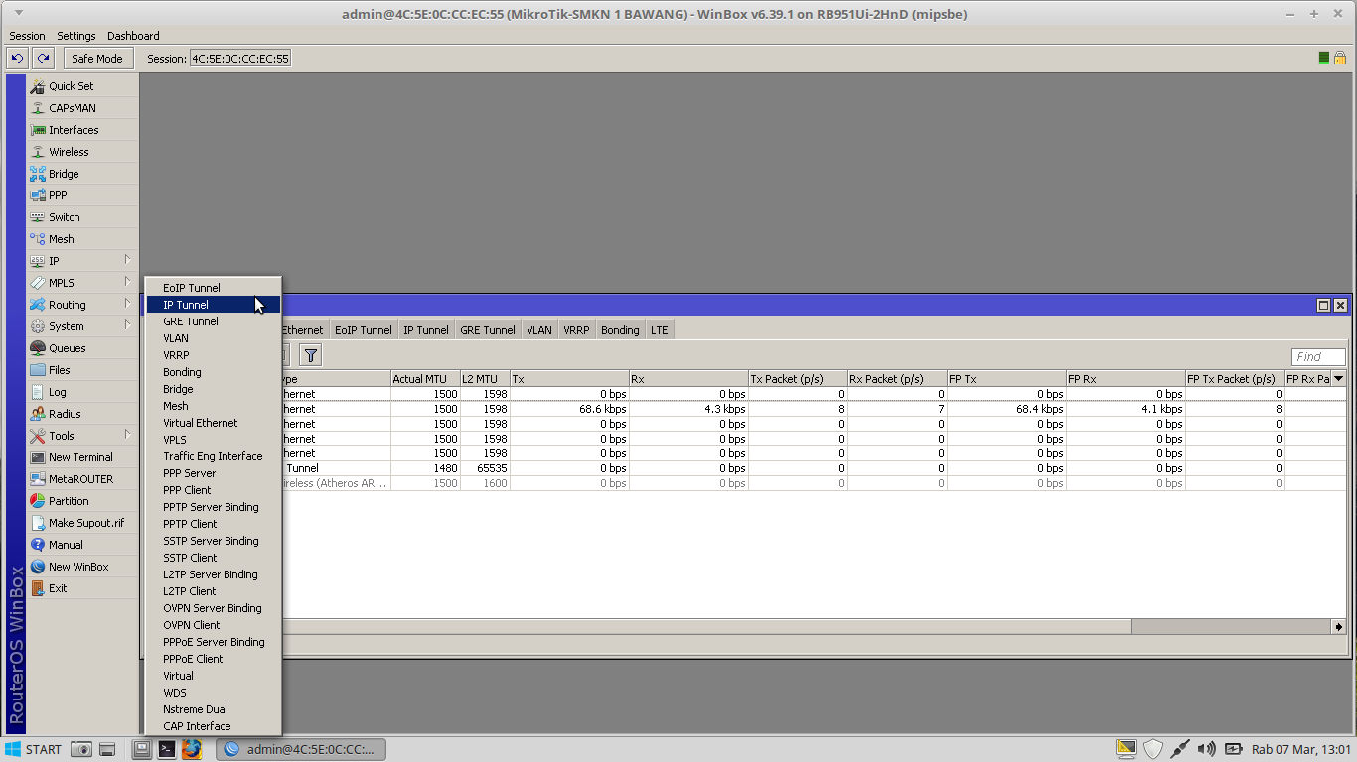Image resolution: width=1357 pixels, height=762 pixels.
Task: Sort by the L2 MTU column header
Action: tap(485, 379)
